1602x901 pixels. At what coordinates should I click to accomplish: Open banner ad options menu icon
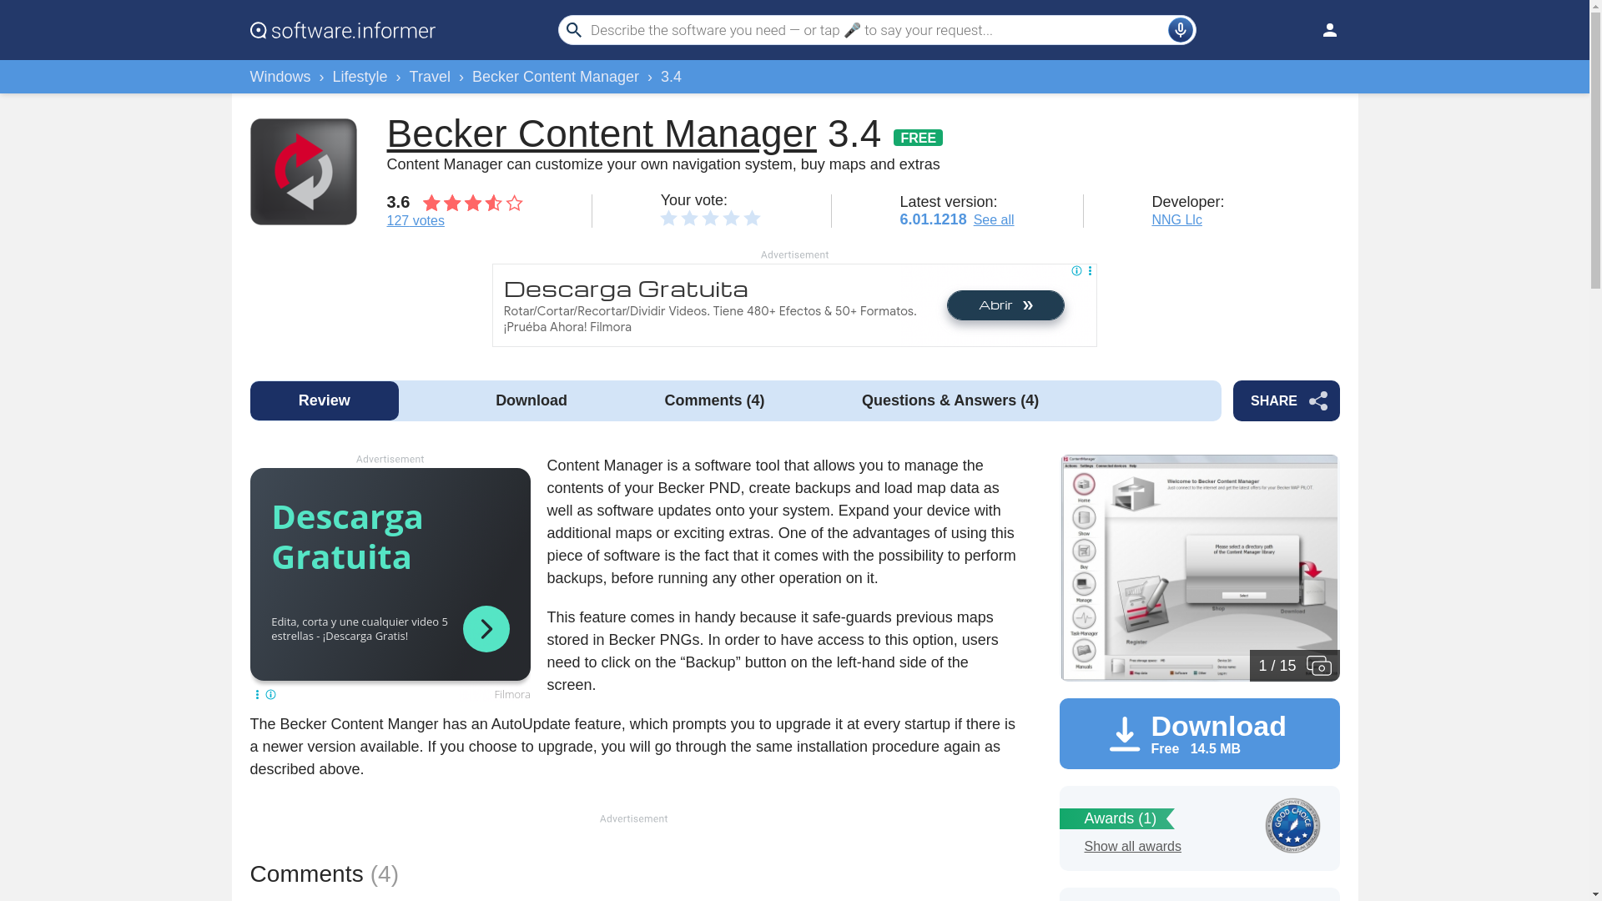[x=1090, y=271]
